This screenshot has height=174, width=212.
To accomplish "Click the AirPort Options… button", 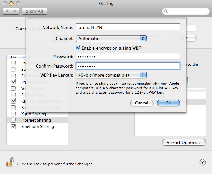I will (184, 143).
